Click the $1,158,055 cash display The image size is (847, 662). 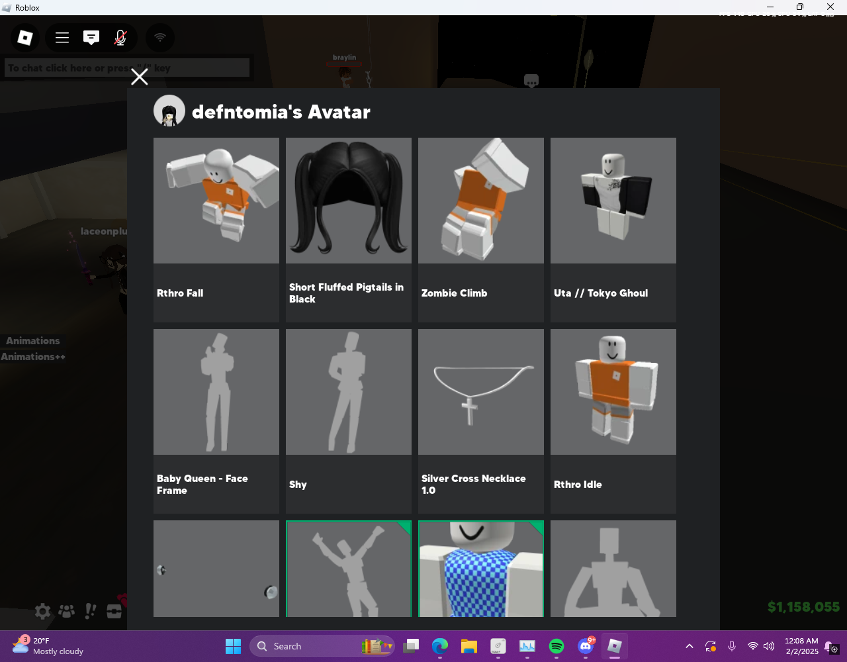coord(803,607)
